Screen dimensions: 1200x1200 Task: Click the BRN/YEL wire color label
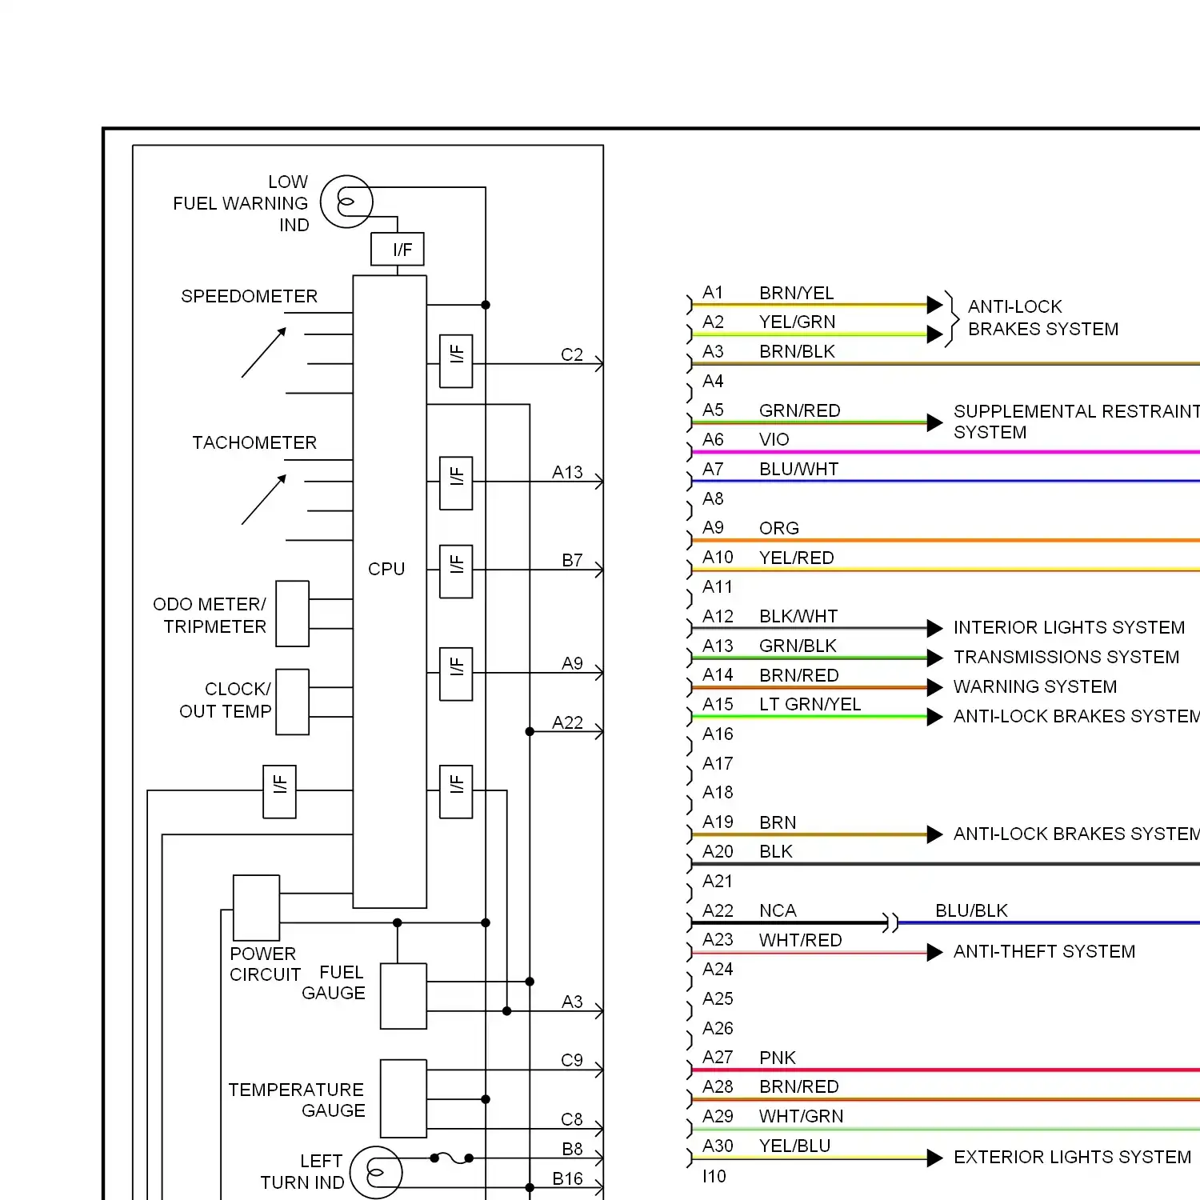pos(797,293)
